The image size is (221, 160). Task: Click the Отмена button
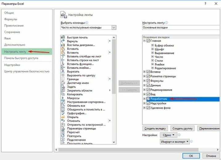click(211, 156)
